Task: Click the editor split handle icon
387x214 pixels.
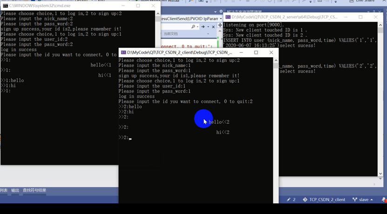Action: pos(220,25)
